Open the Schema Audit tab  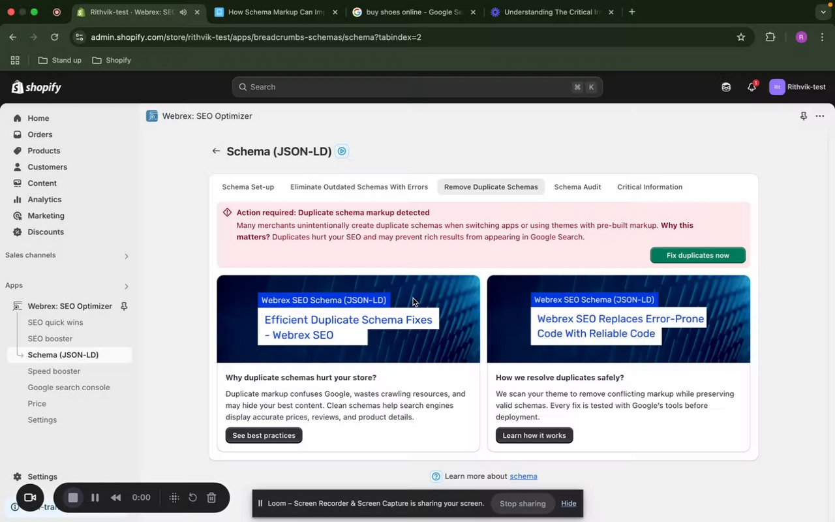click(577, 187)
